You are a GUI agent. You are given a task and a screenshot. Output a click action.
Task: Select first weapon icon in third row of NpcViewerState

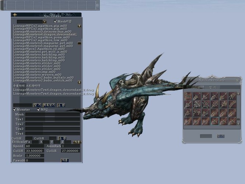pyautogui.click(x=188, y=113)
